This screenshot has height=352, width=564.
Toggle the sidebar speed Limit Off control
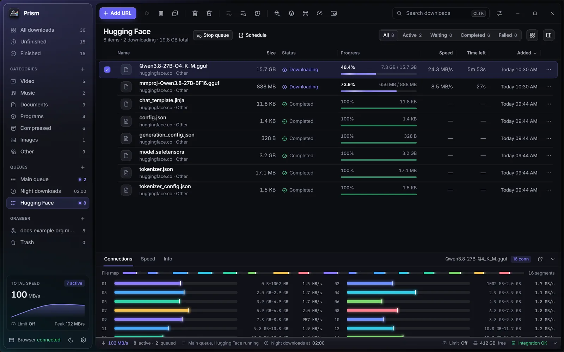click(23, 324)
